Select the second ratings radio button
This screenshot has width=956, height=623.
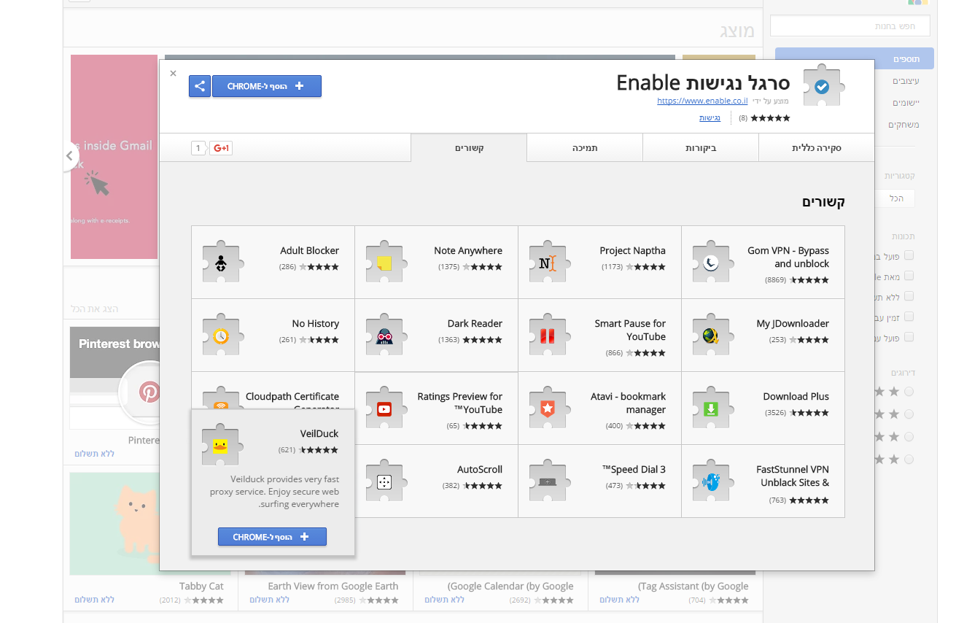click(x=909, y=414)
